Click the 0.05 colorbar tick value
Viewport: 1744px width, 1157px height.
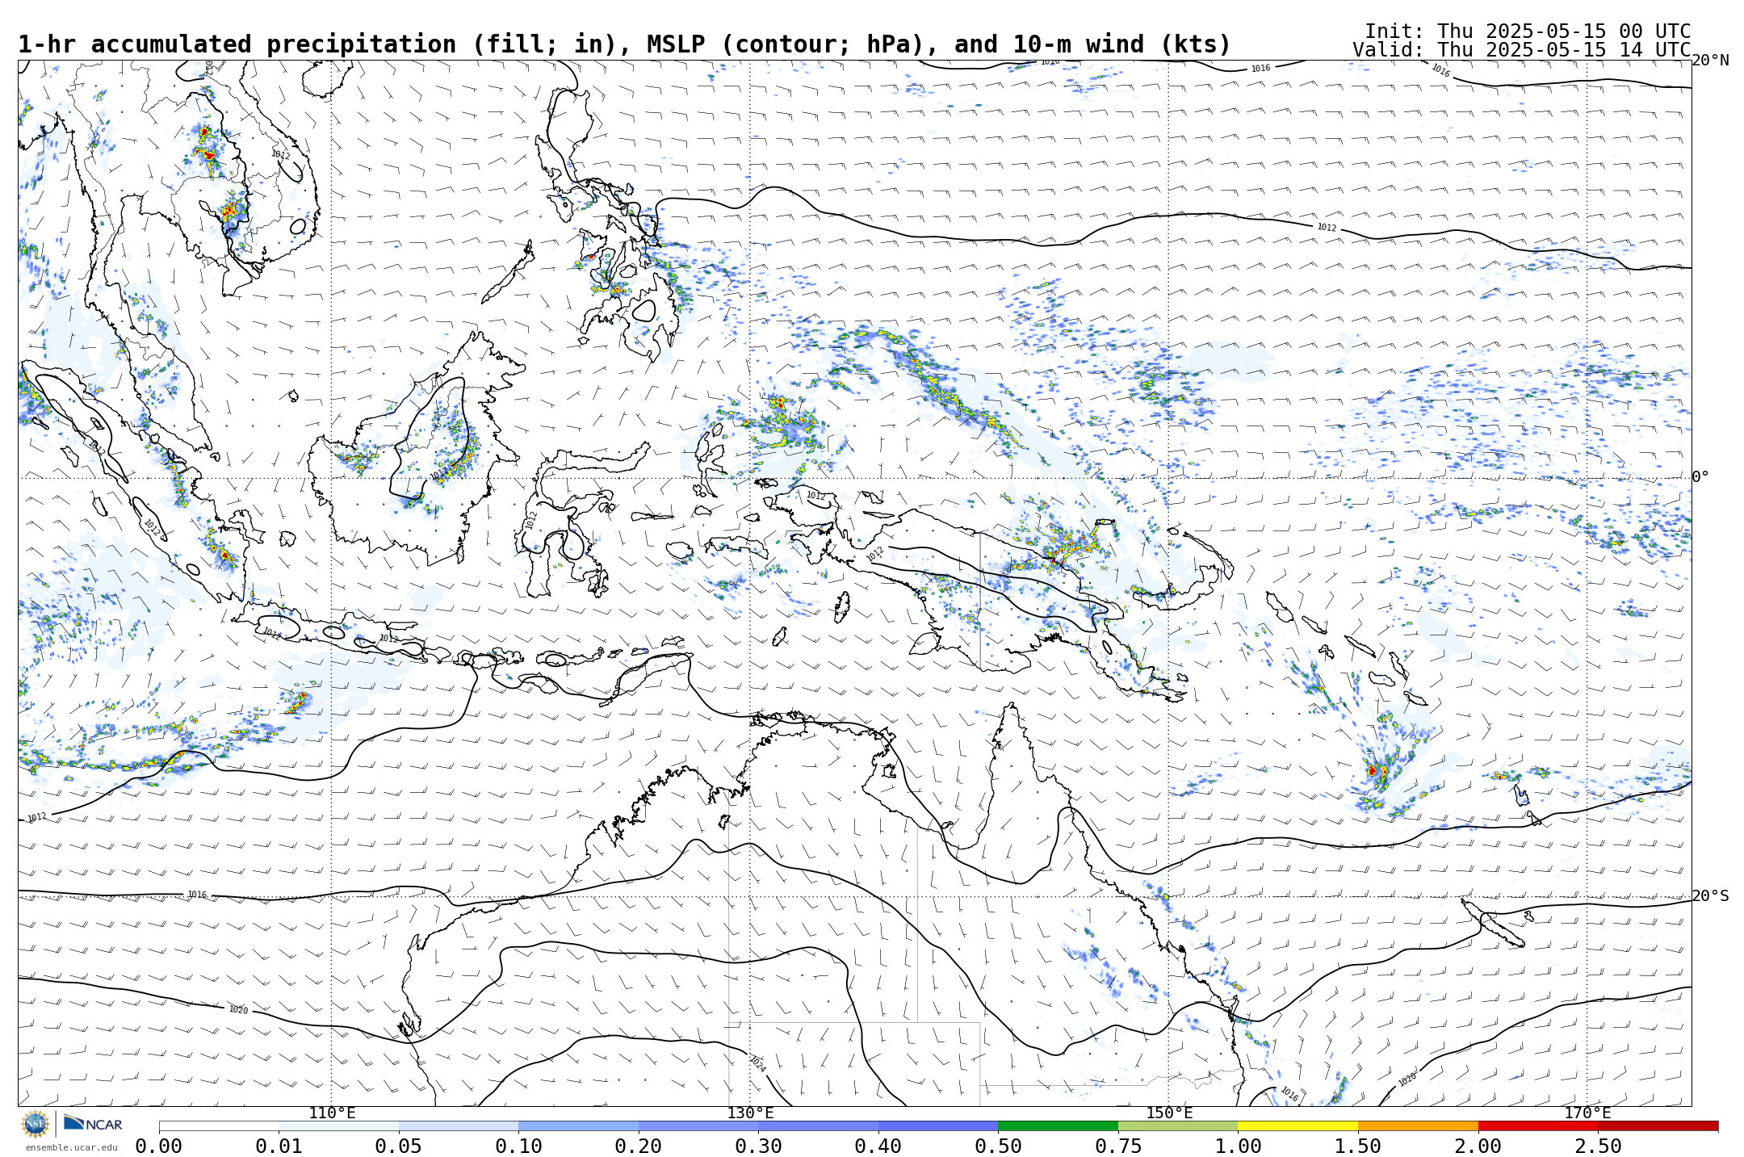click(398, 1147)
